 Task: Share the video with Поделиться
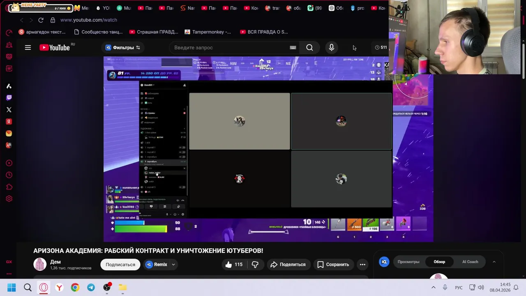288,264
